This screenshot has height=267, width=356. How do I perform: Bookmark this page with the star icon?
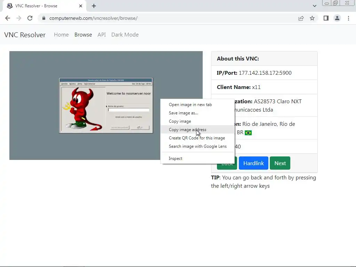pyautogui.click(x=312, y=18)
